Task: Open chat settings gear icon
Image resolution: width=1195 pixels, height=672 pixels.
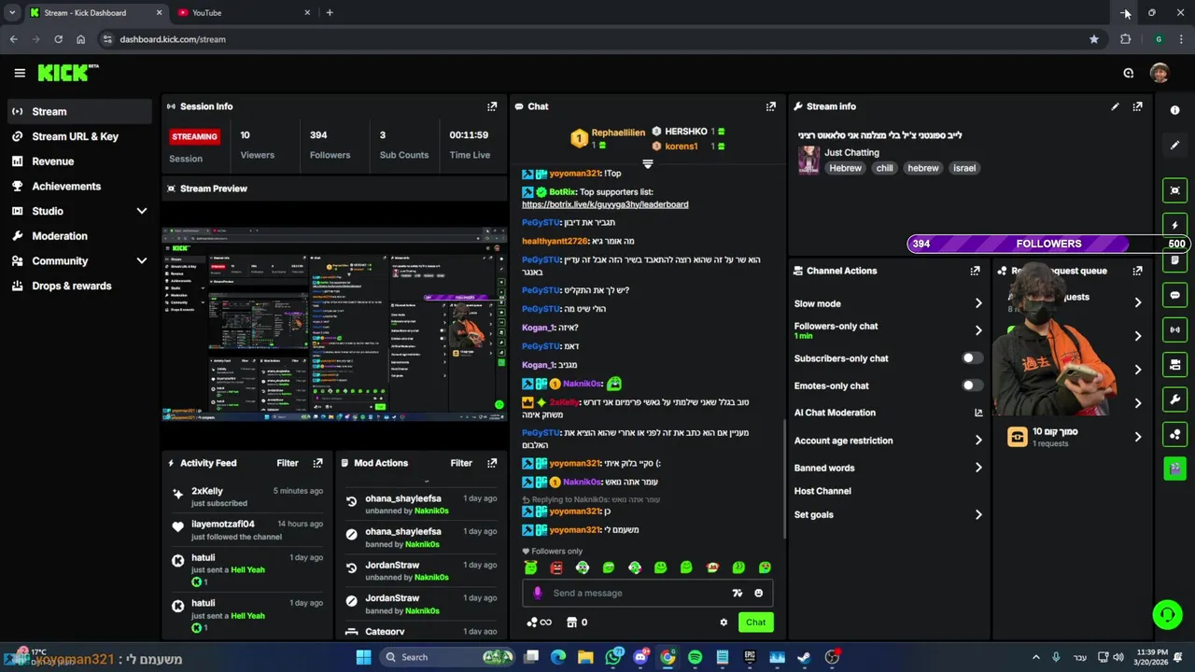Action: [724, 623]
